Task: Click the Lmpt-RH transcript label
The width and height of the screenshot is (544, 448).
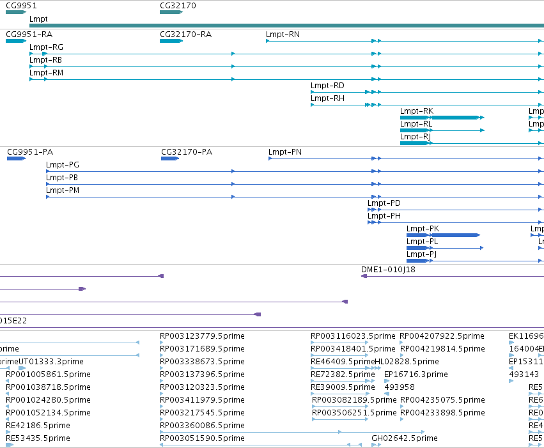Action: 327,98
